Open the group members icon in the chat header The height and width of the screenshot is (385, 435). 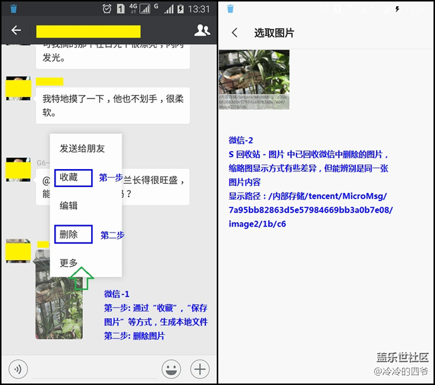point(202,30)
